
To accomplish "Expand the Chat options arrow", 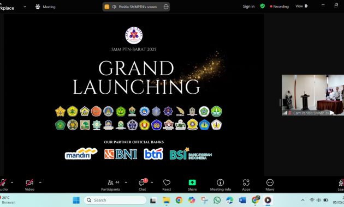I will pyautogui.click(x=152, y=182).
